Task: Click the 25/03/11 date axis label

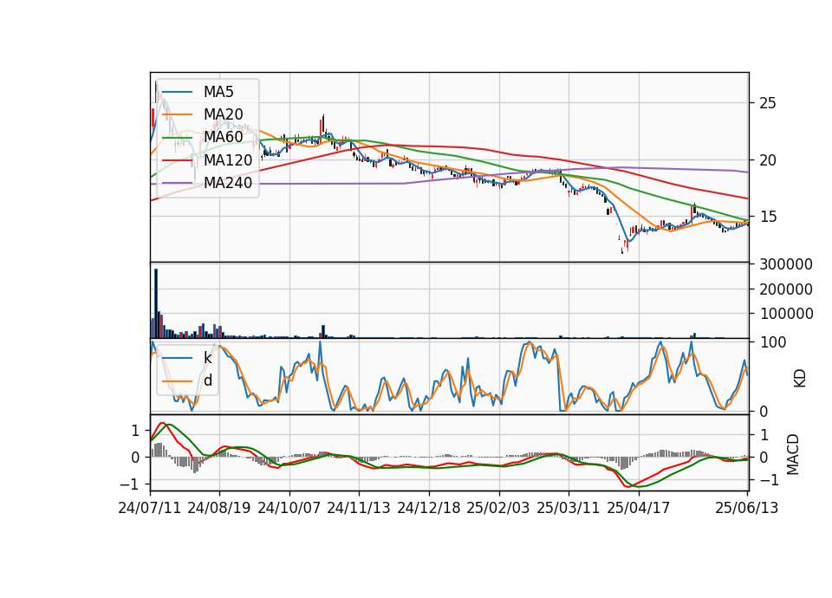Action: click(569, 508)
